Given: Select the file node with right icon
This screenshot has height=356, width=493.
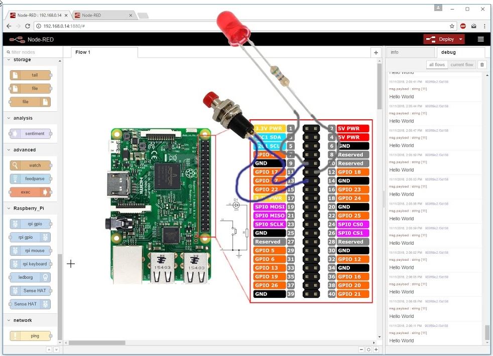Looking at the screenshot, I should point(30,102).
